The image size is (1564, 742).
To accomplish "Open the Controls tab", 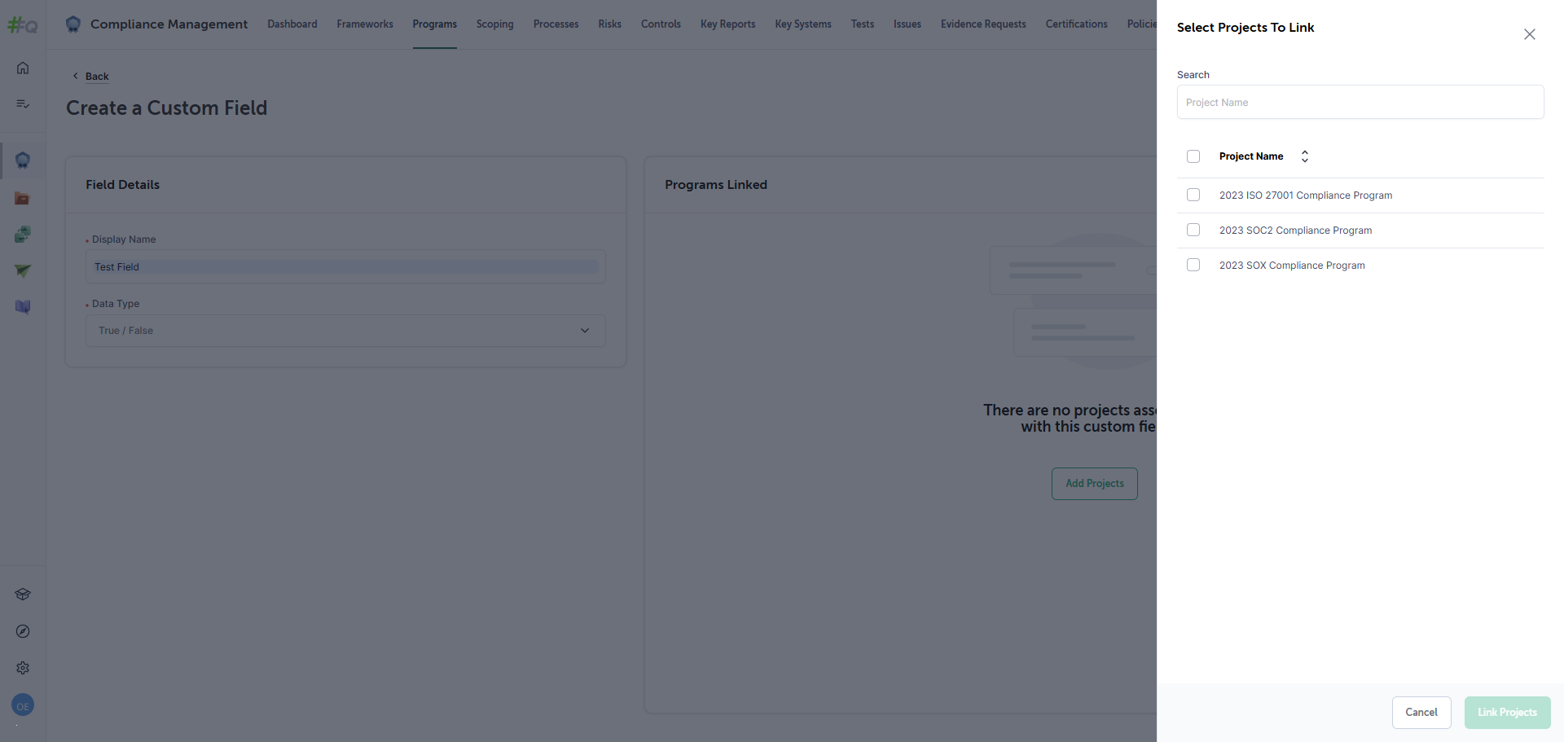I will click(661, 24).
